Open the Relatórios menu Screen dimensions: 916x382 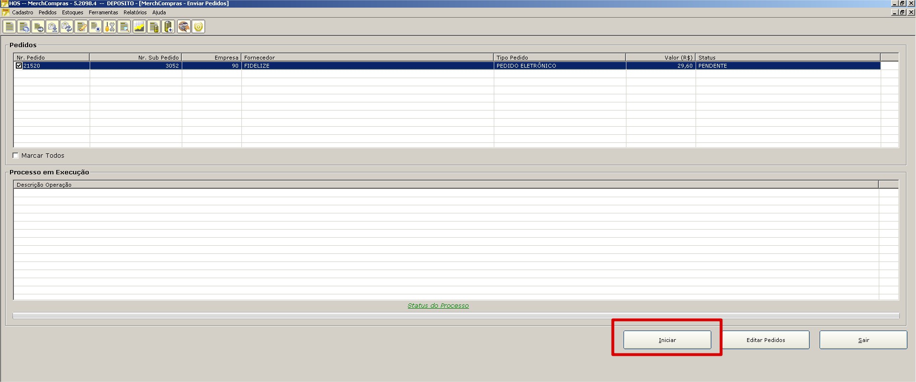pyautogui.click(x=135, y=12)
